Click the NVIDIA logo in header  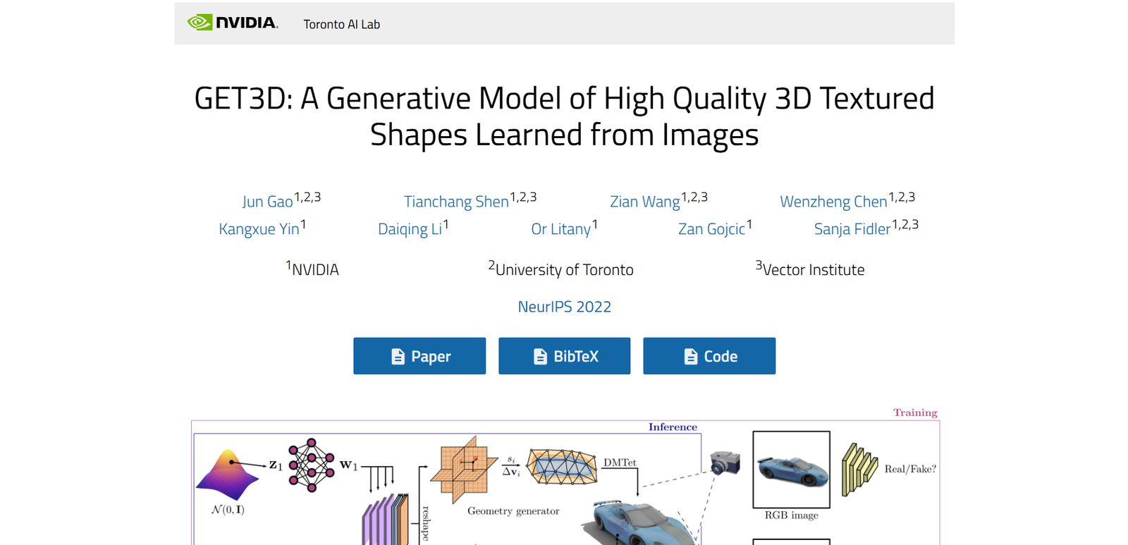pos(233,23)
